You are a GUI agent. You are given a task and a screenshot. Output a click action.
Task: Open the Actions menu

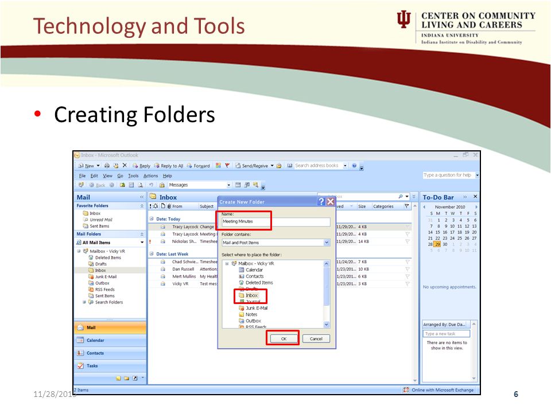coord(150,176)
